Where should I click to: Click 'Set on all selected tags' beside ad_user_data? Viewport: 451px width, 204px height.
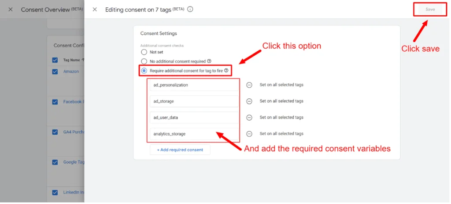281,118
